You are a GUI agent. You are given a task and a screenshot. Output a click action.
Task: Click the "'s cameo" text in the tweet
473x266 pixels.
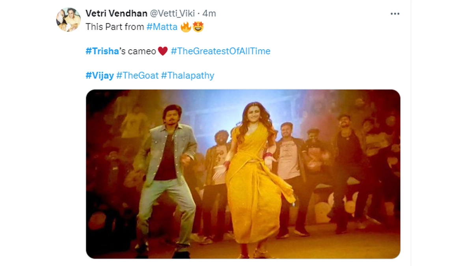[138, 51]
